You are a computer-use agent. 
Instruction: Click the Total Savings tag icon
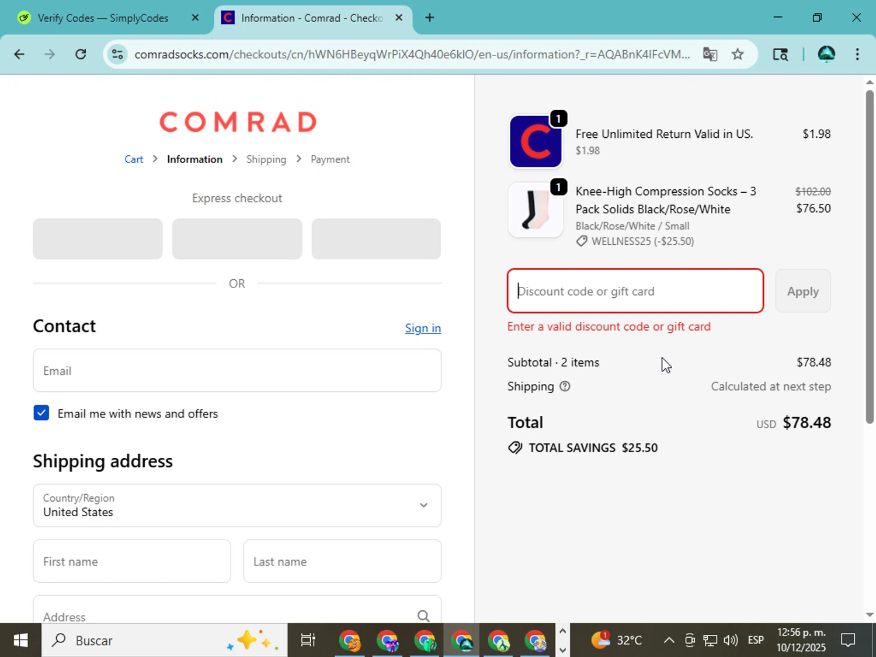515,448
